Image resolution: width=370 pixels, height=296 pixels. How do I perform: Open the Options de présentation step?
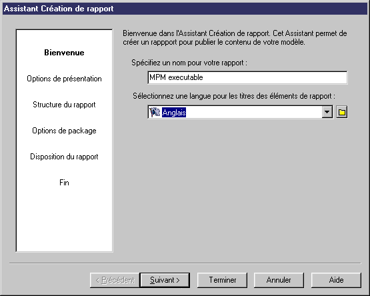tap(64, 79)
